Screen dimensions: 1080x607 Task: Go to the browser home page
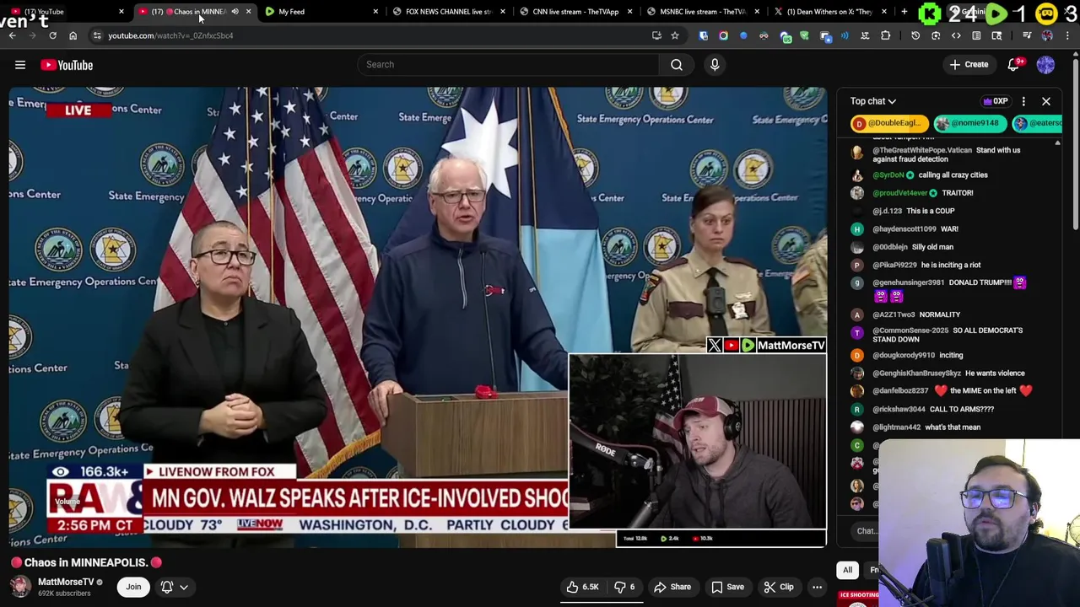coord(73,35)
